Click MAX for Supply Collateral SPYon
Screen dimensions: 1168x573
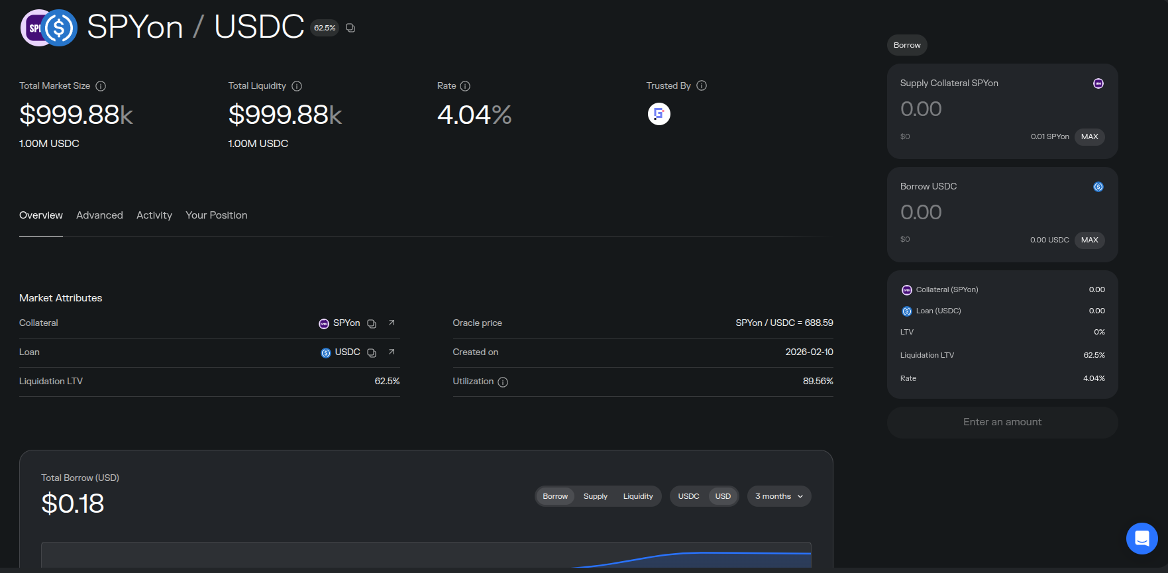pyautogui.click(x=1089, y=137)
